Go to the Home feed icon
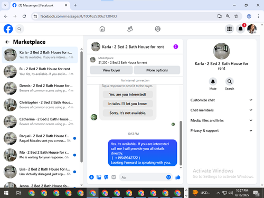The height and width of the screenshot is (198, 264). coord(102,29)
